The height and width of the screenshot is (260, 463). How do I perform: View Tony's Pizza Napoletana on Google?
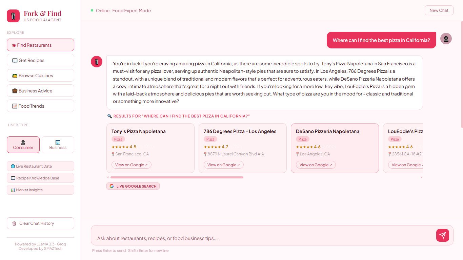(x=132, y=165)
